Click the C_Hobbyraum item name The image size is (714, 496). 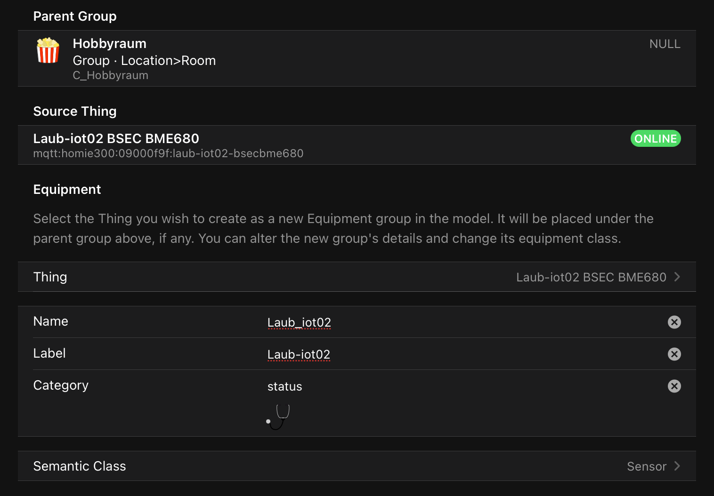coord(110,75)
